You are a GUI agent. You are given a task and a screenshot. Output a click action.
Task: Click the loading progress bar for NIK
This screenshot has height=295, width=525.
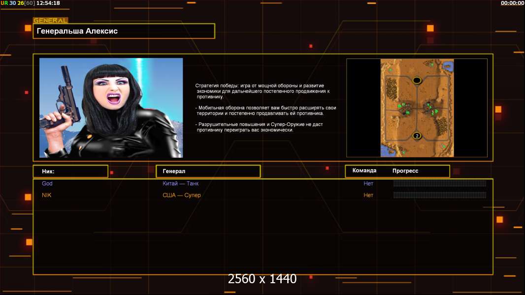click(439, 195)
